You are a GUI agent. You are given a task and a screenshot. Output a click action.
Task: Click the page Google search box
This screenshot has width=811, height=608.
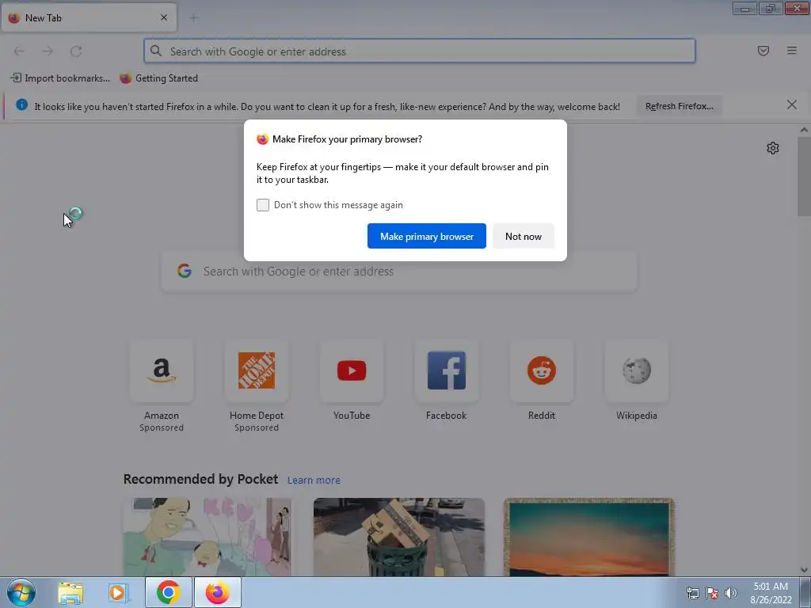(x=399, y=272)
